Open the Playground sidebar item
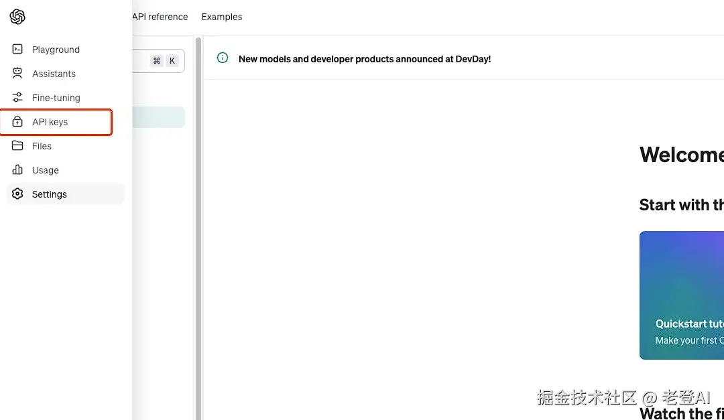 66,50
